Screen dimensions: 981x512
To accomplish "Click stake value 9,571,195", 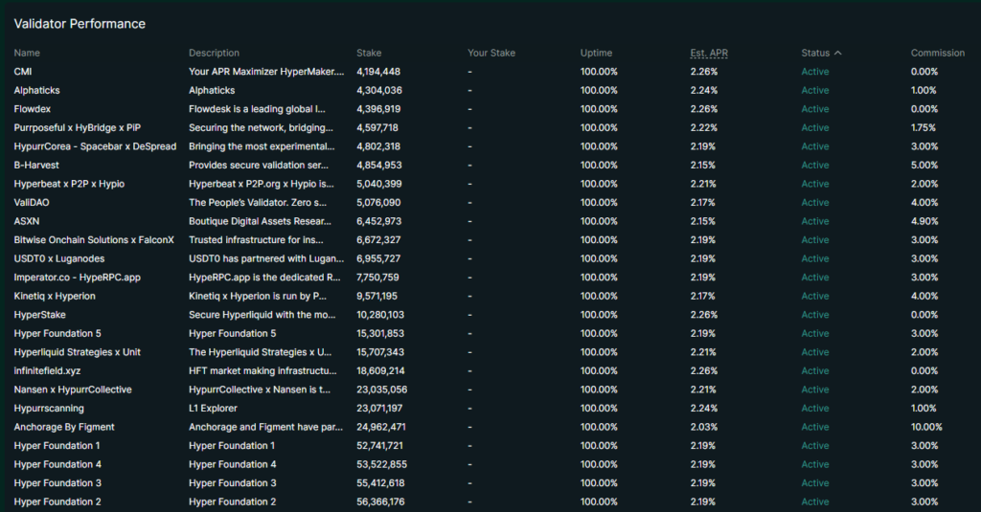I will click(377, 297).
